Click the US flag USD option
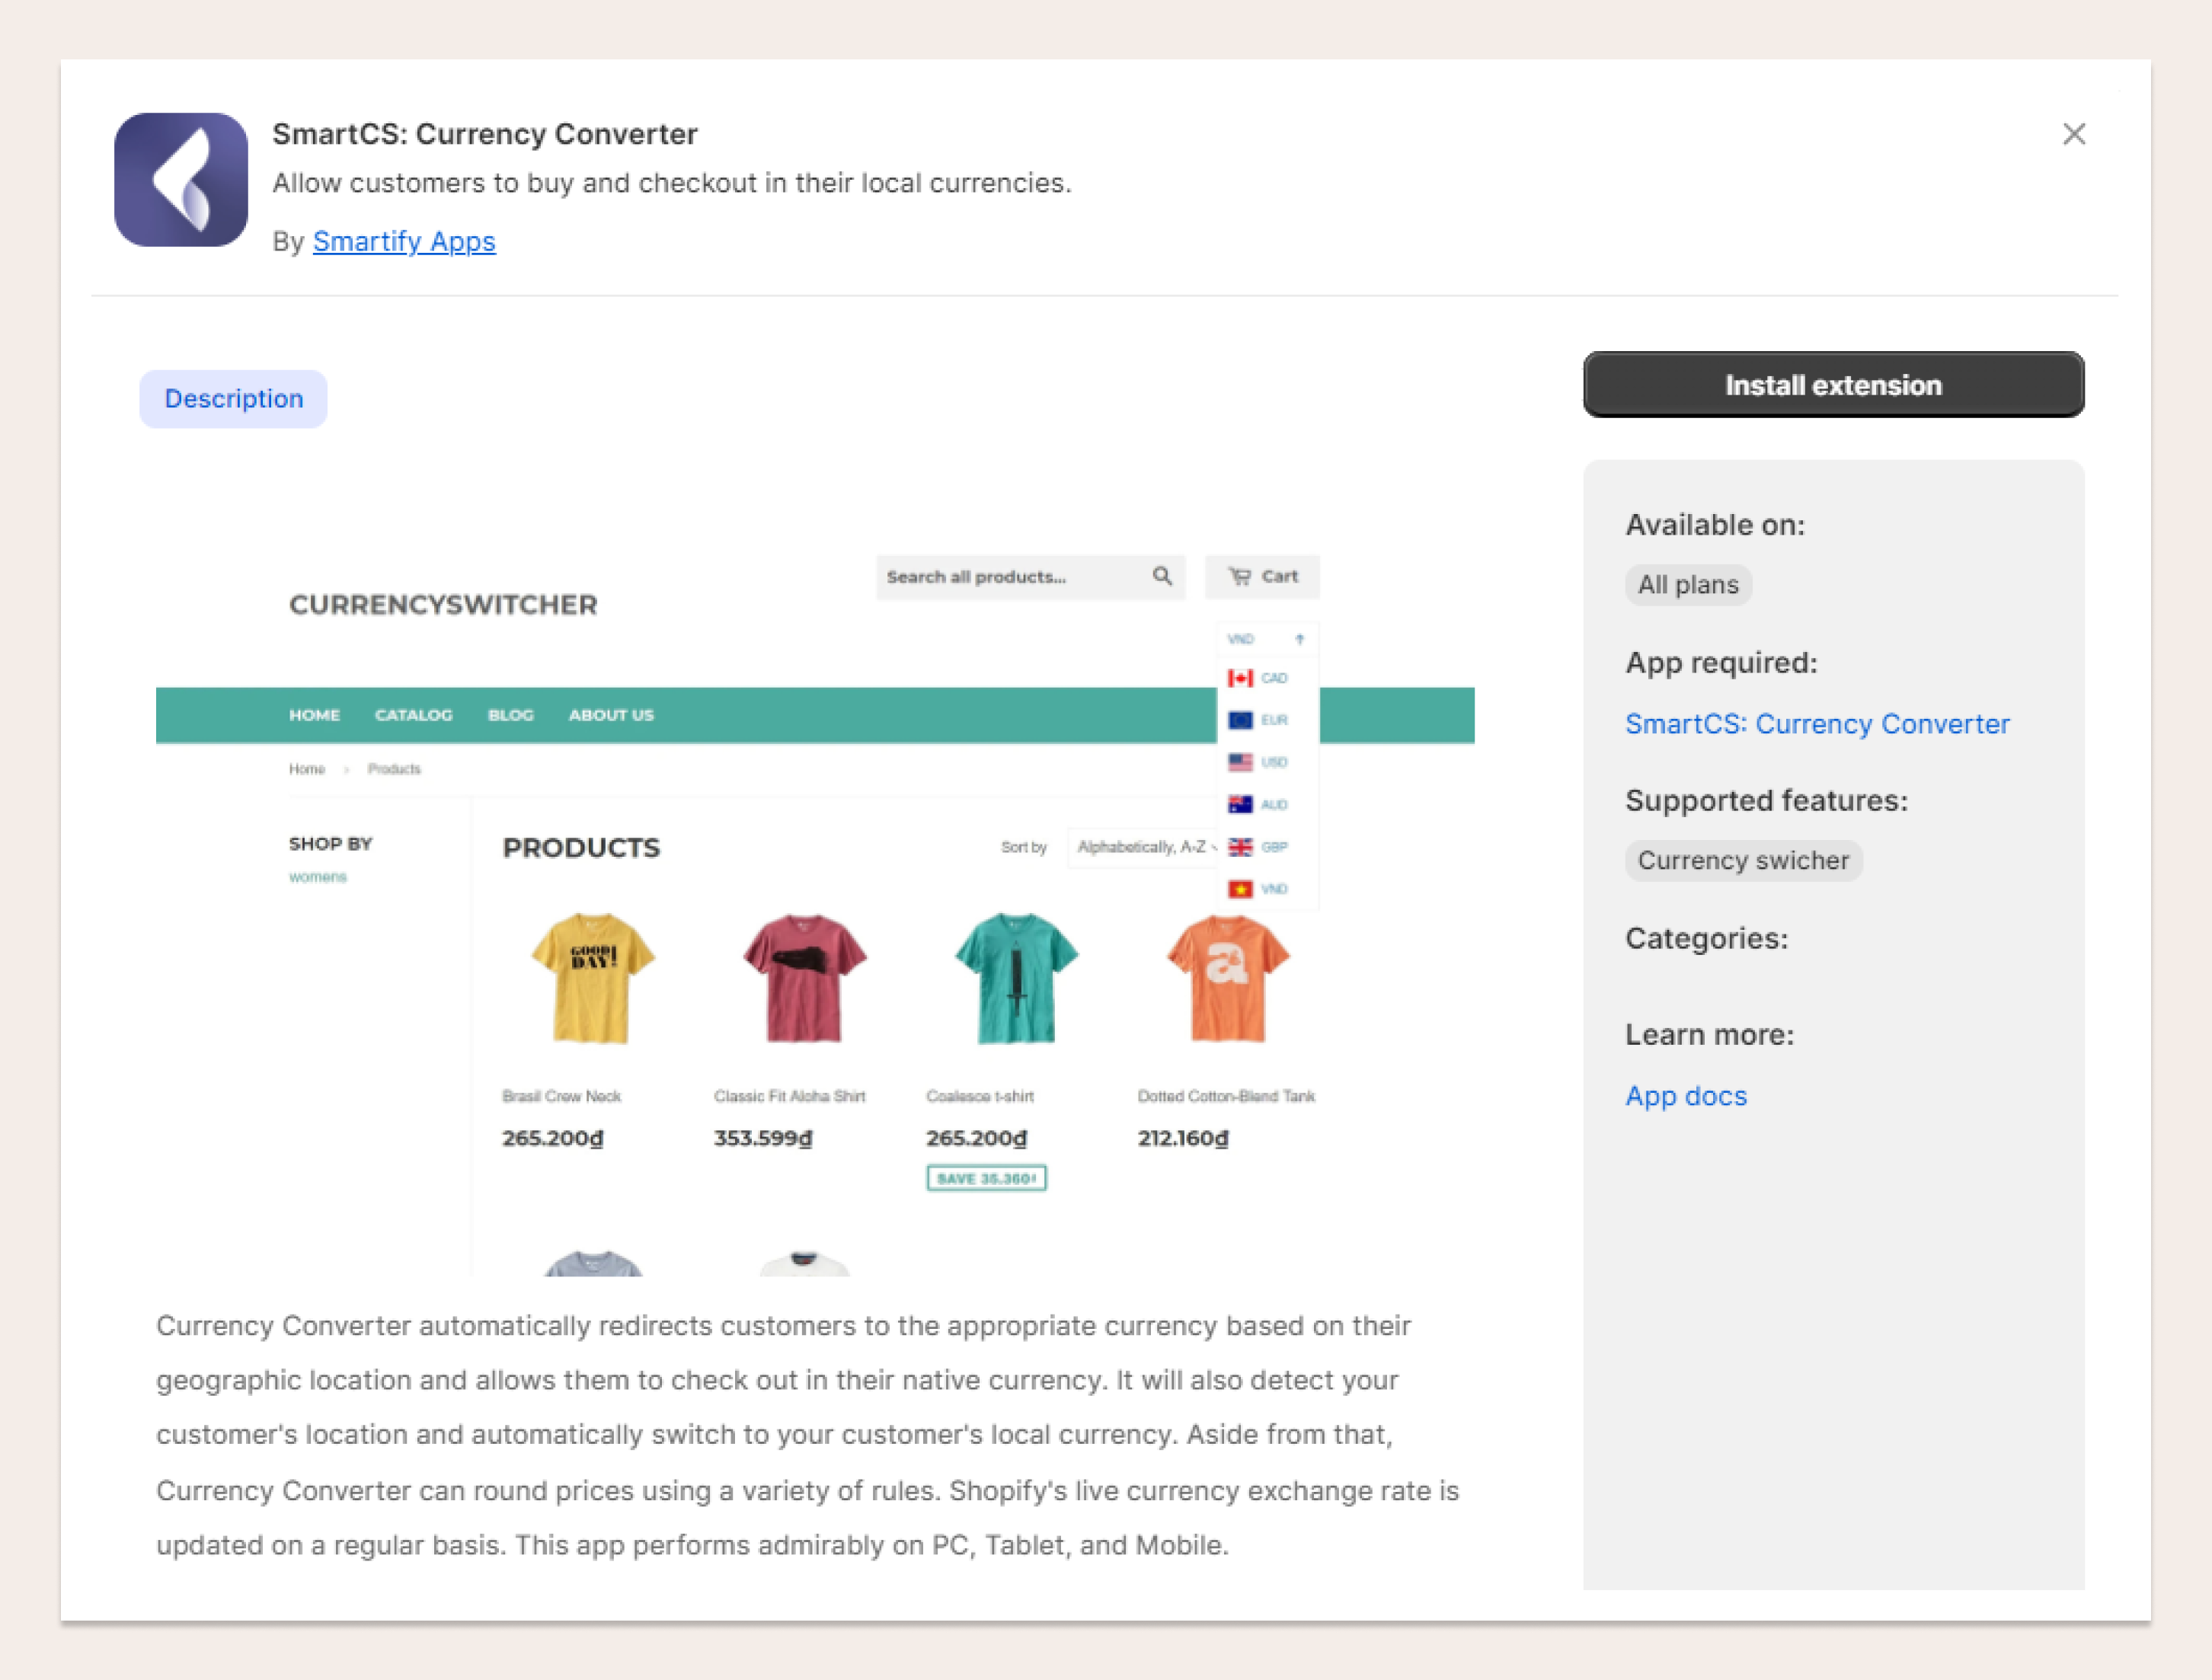Viewport: 2212px width, 1680px height. [1258, 762]
